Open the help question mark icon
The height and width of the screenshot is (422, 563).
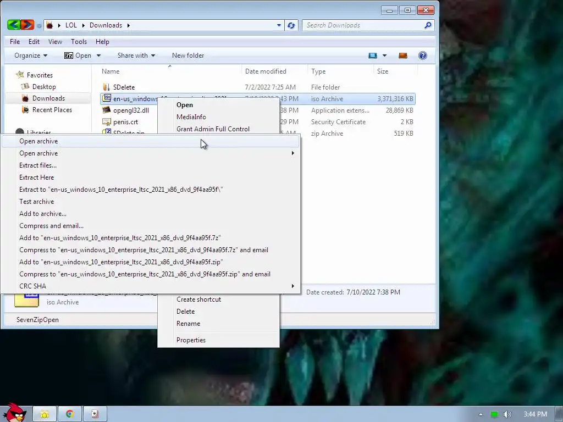(x=423, y=55)
